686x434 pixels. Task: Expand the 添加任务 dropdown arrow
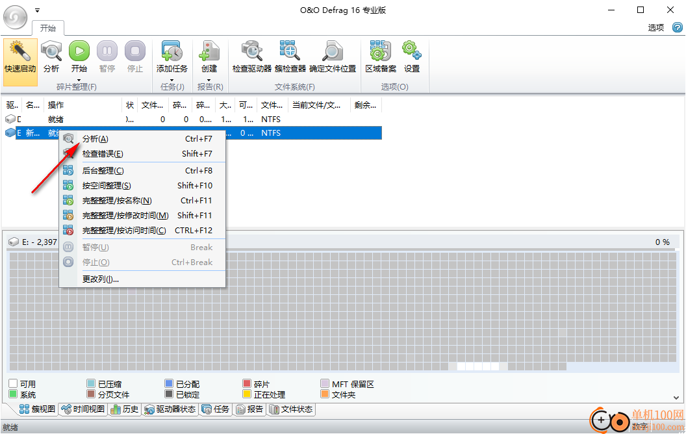coord(172,80)
